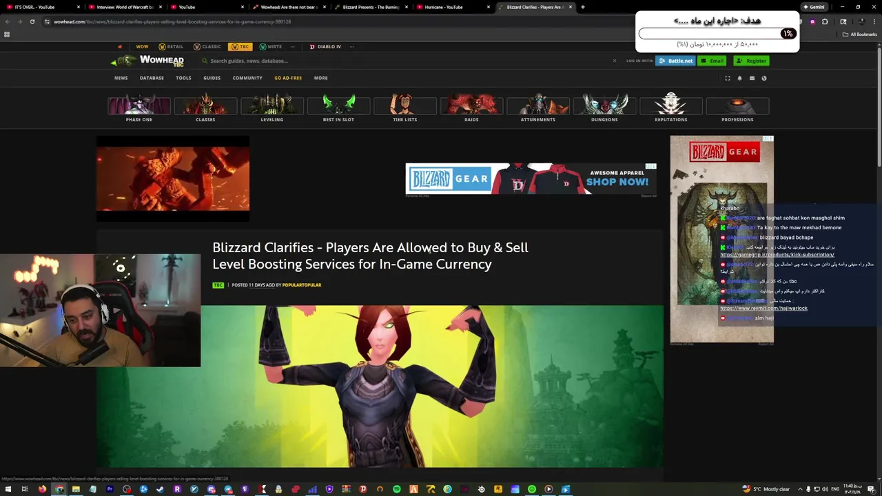Open the Community menu
The image size is (882, 496).
click(247, 78)
